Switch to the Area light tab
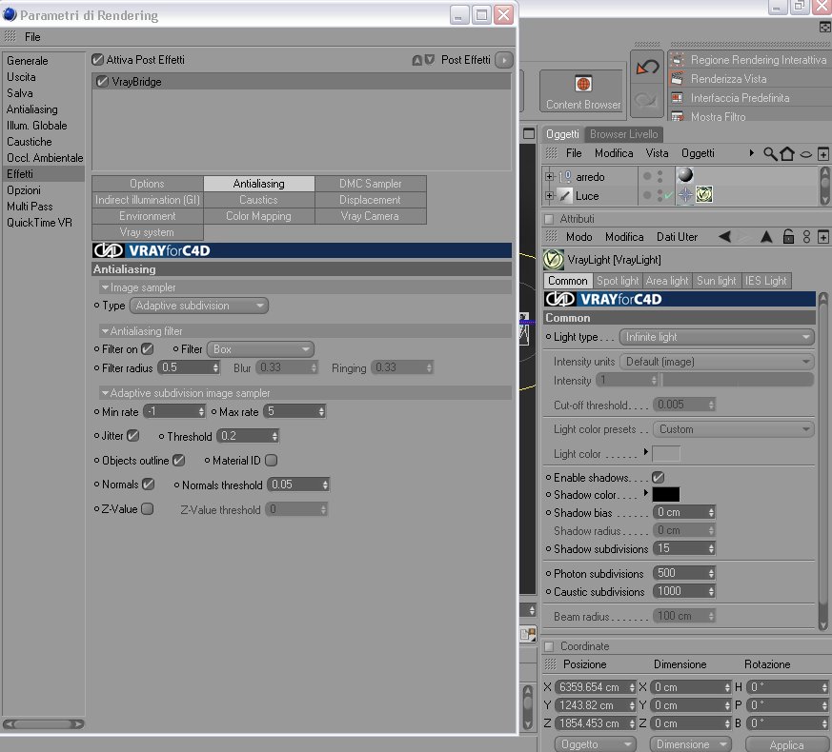This screenshot has width=832, height=752. pos(667,281)
